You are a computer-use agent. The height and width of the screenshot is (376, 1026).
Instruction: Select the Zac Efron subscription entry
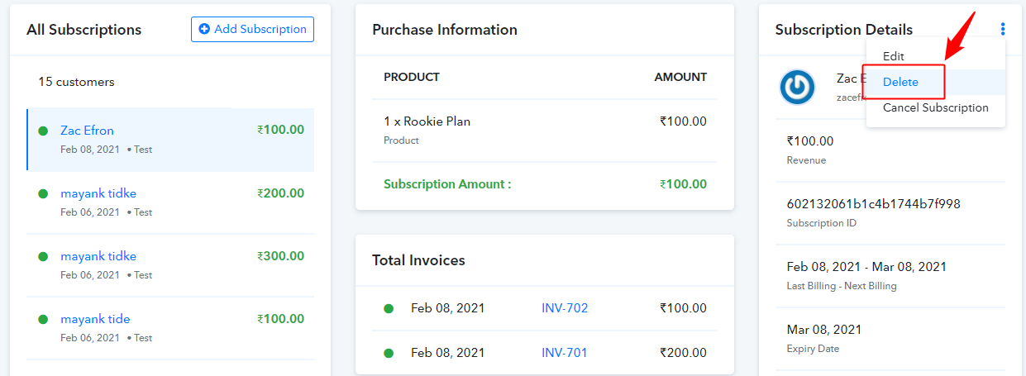point(170,140)
